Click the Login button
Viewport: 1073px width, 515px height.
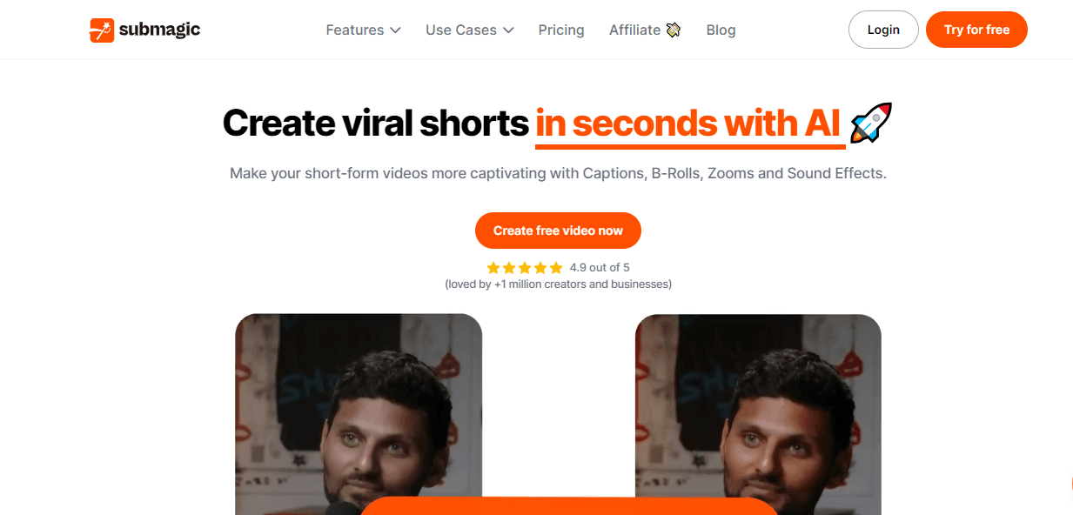[883, 30]
